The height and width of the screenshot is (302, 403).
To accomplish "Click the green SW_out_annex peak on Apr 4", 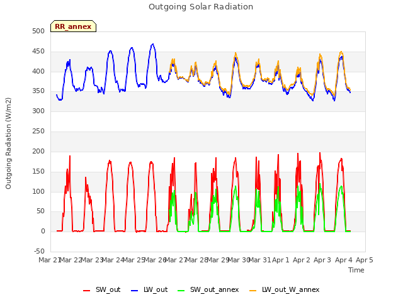I will click(341, 186).
